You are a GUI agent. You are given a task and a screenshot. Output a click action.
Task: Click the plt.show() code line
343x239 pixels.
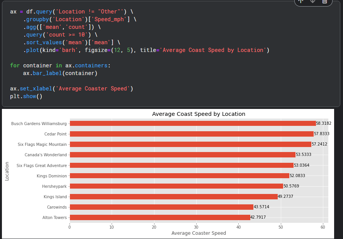click(x=26, y=96)
